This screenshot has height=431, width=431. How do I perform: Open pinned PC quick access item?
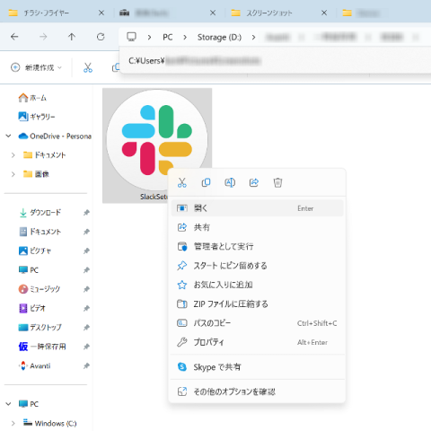point(29,270)
